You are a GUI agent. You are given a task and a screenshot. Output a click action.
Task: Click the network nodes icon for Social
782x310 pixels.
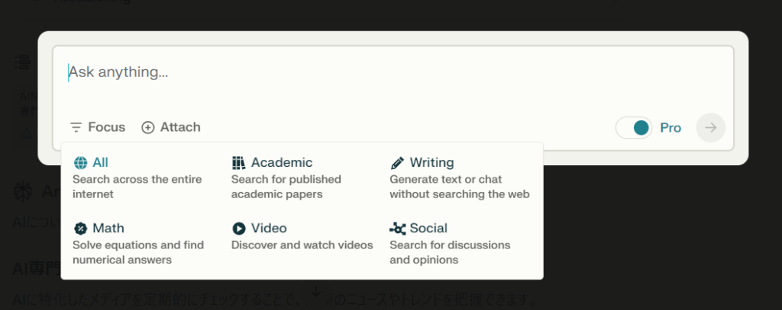coord(398,228)
